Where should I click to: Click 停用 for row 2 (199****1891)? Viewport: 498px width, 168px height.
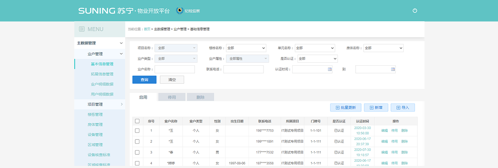point(394,141)
